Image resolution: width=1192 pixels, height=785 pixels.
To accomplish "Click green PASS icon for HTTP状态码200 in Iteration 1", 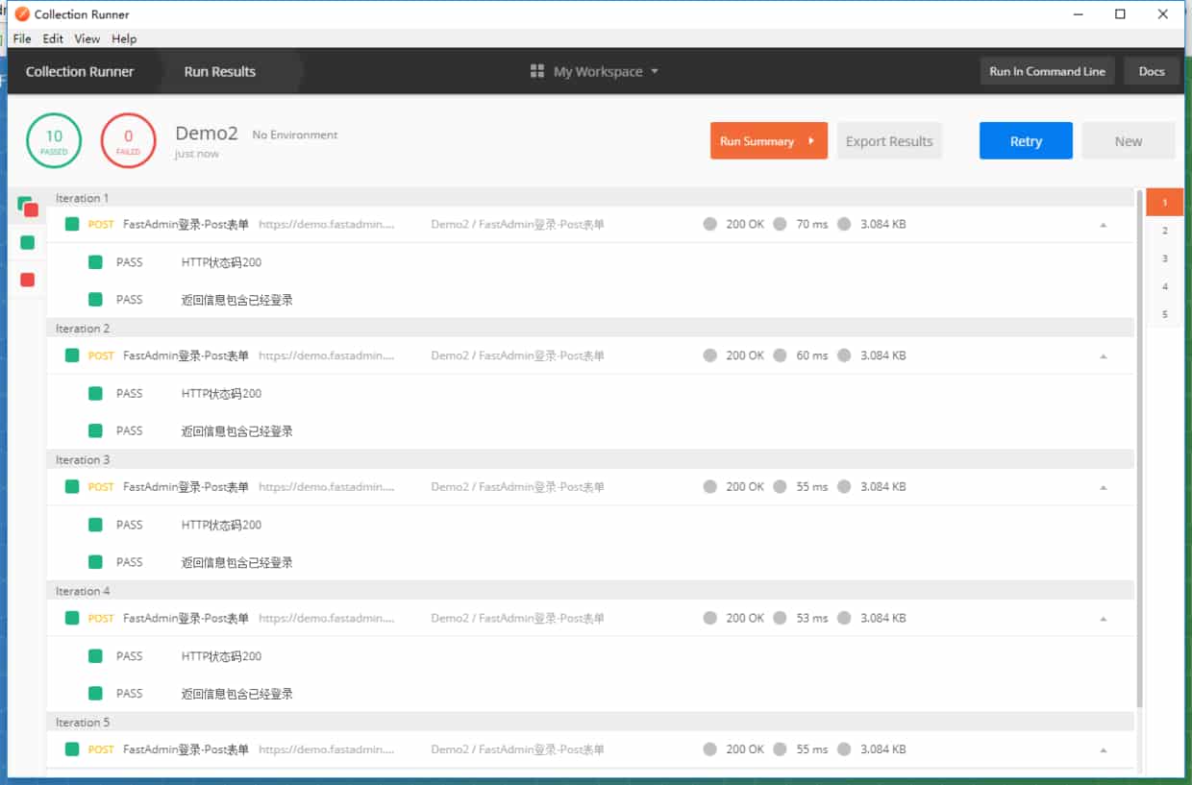I will click(x=95, y=262).
